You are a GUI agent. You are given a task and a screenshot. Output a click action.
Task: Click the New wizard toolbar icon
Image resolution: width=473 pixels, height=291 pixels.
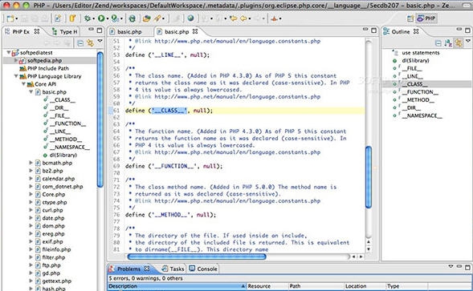click(x=10, y=18)
